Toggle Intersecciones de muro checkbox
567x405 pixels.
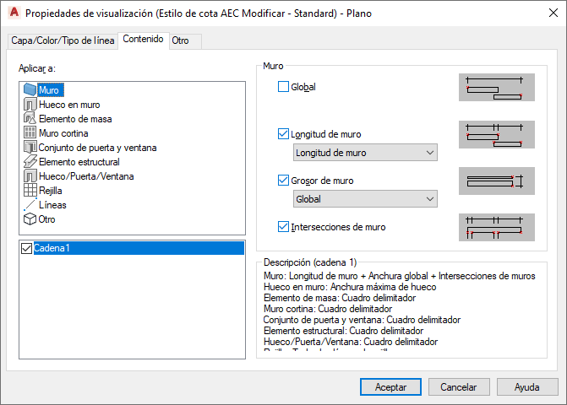(283, 227)
